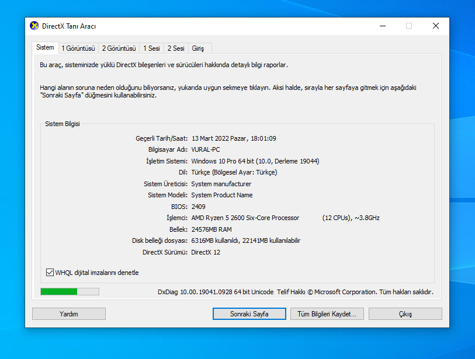Switch to the 2 Sesi tab
Viewport: 475px width, 359px height.
[176, 48]
